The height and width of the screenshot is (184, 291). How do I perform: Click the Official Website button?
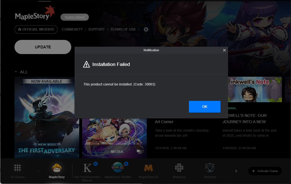click(36, 29)
